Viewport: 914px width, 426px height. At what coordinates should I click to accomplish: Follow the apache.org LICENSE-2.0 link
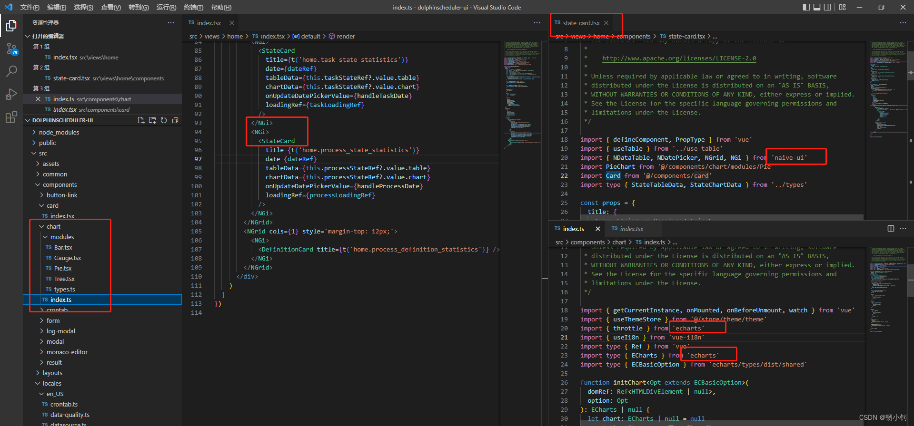click(x=679, y=58)
